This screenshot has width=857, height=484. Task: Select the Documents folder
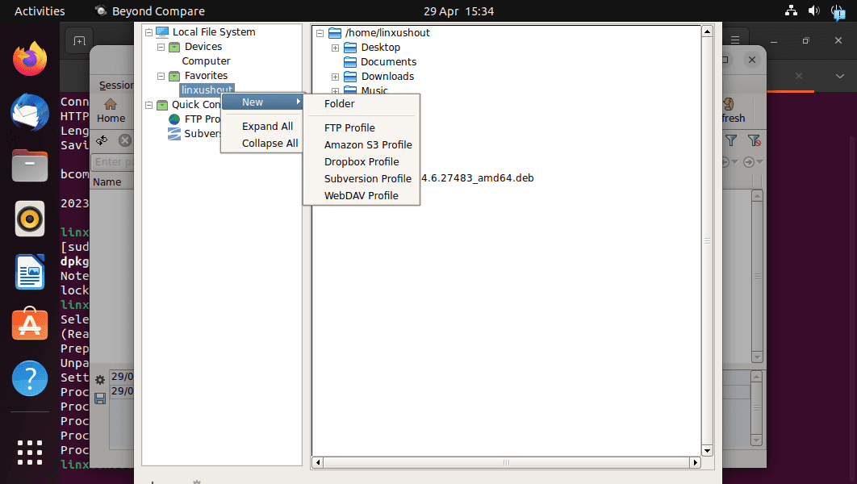coord(388,62)
